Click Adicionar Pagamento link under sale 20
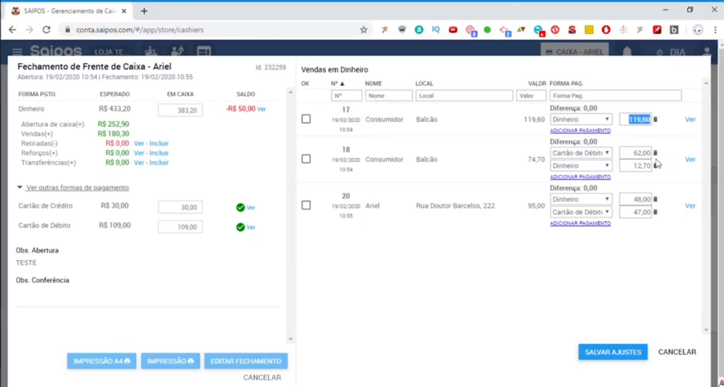Viewport: 724px width, 387px height. coord(580,223)
